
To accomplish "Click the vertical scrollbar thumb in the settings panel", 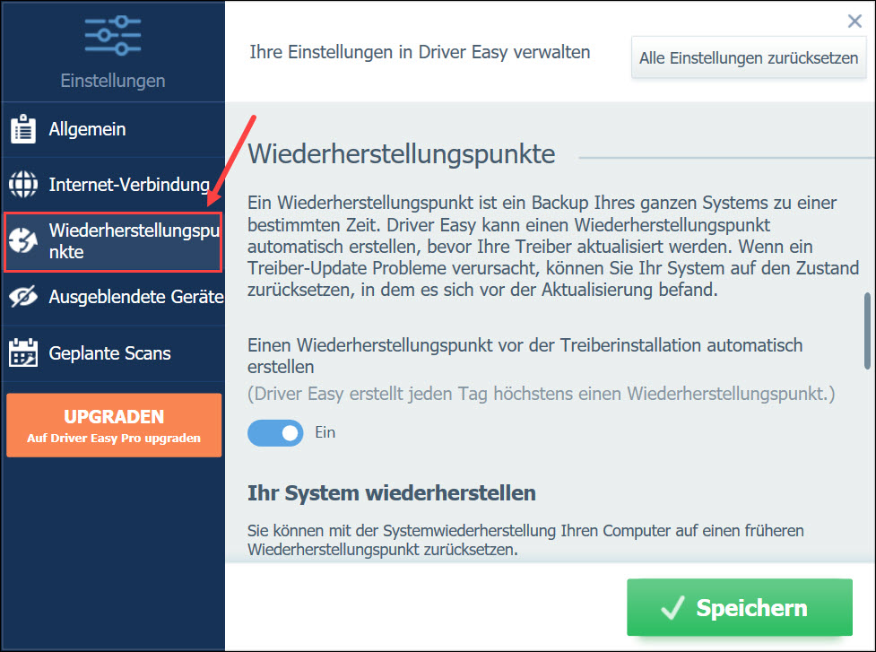I will pos(867,330).
